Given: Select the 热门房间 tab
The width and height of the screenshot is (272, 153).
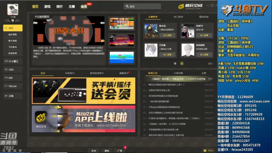Looking at the screenshot, I should (178, 17).
